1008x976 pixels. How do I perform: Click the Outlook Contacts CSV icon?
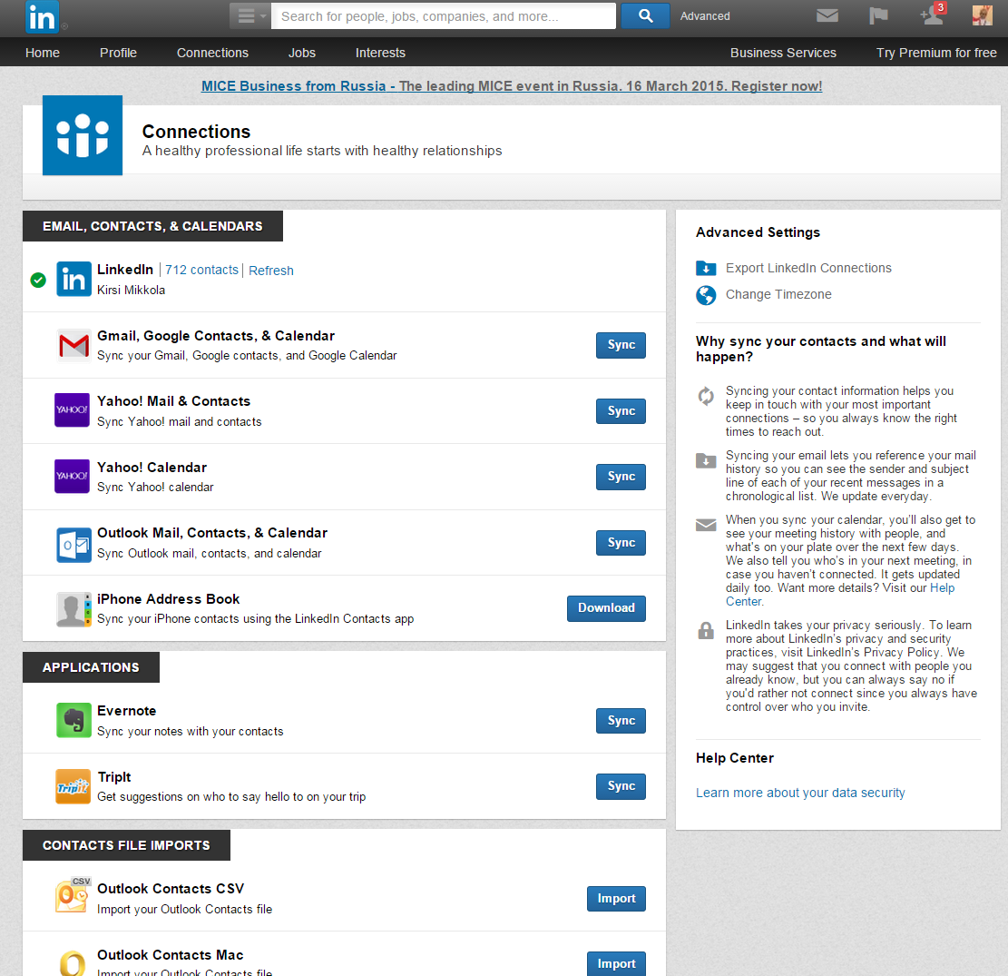click(73, 895)
